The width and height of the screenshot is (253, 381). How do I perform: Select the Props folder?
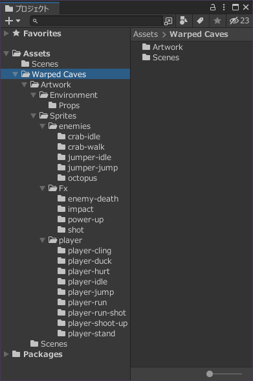click(64, 106)
